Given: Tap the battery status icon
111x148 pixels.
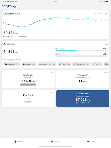Looking at the screenshot, I should pos(107,1).
